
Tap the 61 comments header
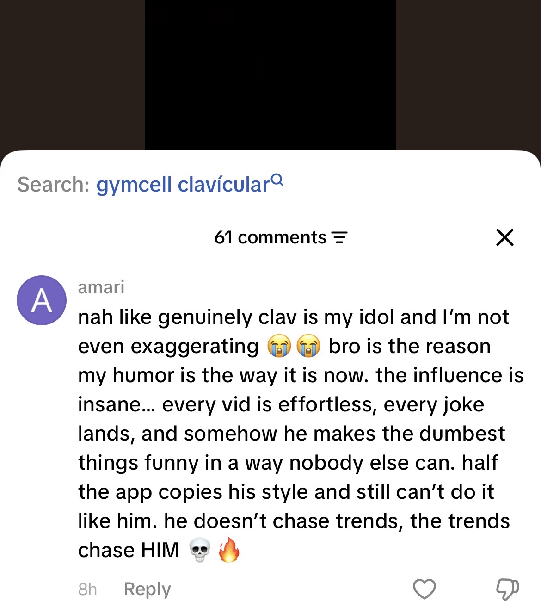[270, 237]
